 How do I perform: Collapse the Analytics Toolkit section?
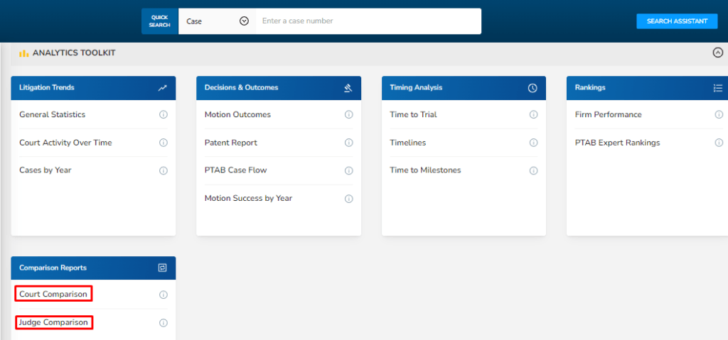click(718, 53)
